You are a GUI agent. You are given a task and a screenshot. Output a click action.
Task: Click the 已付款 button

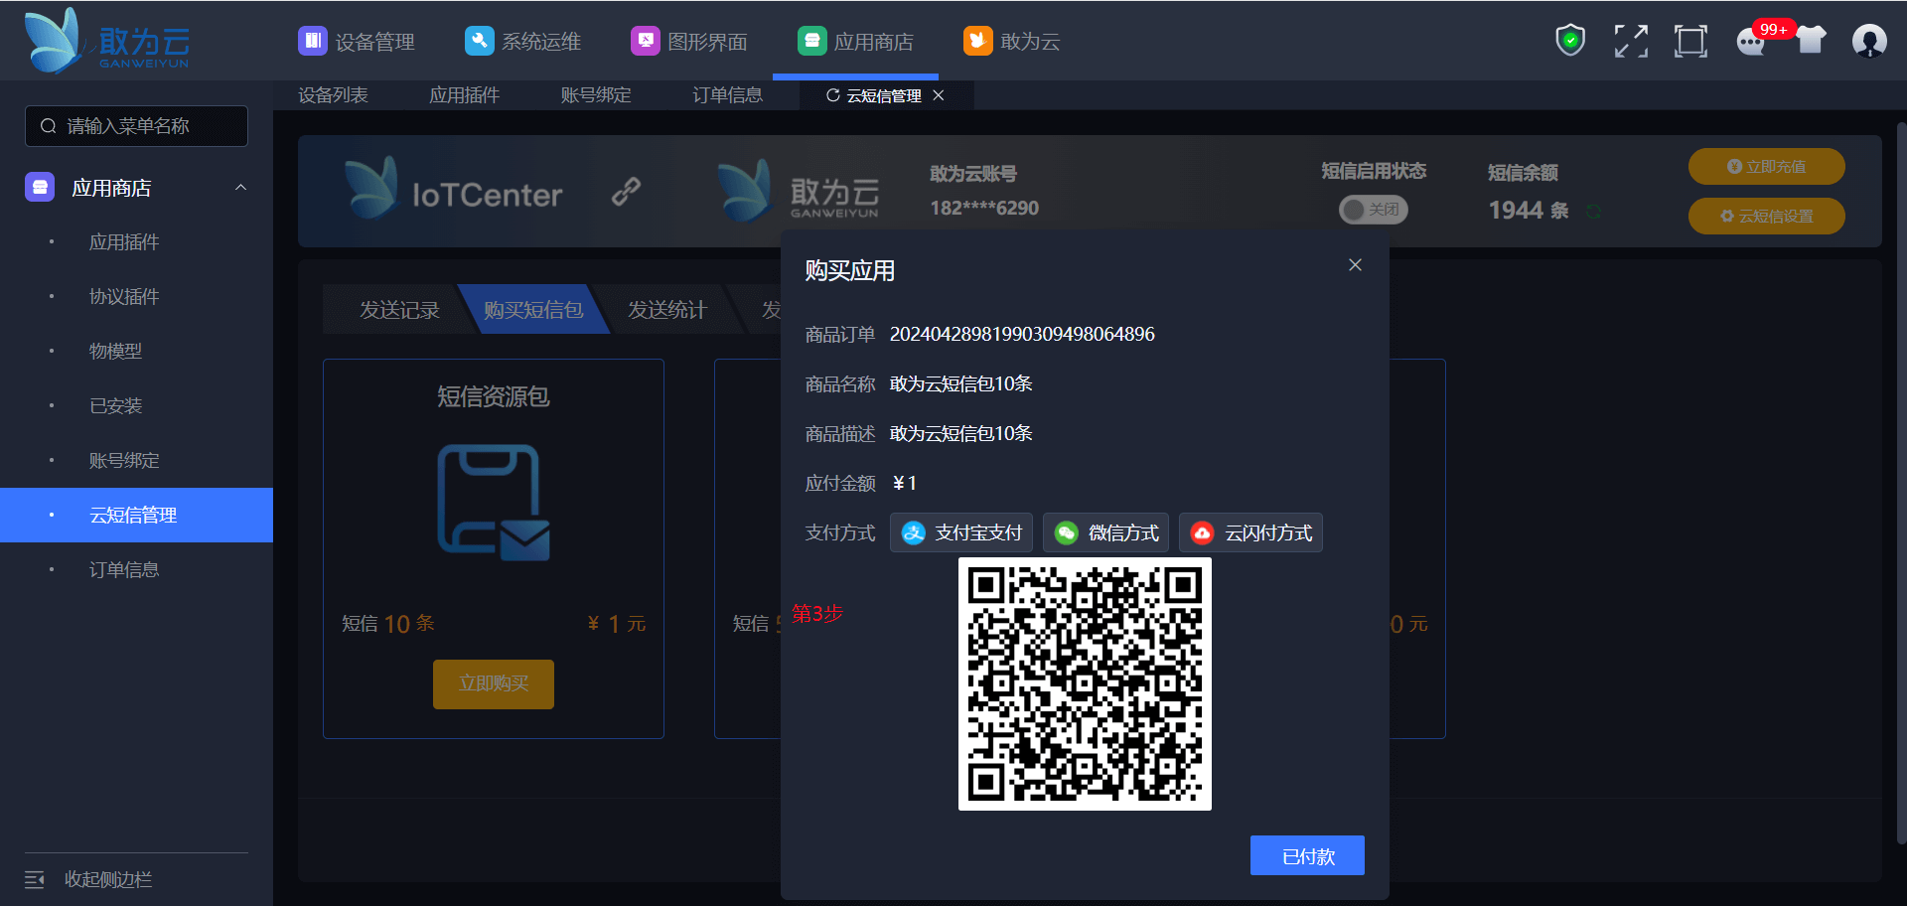tap(1307, 856)
